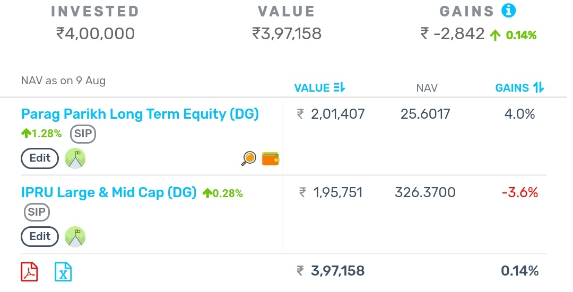Click the IPRU 0.28% daily change
The width and height of the screenshot is (573, 292).
(x=222, y=193)
